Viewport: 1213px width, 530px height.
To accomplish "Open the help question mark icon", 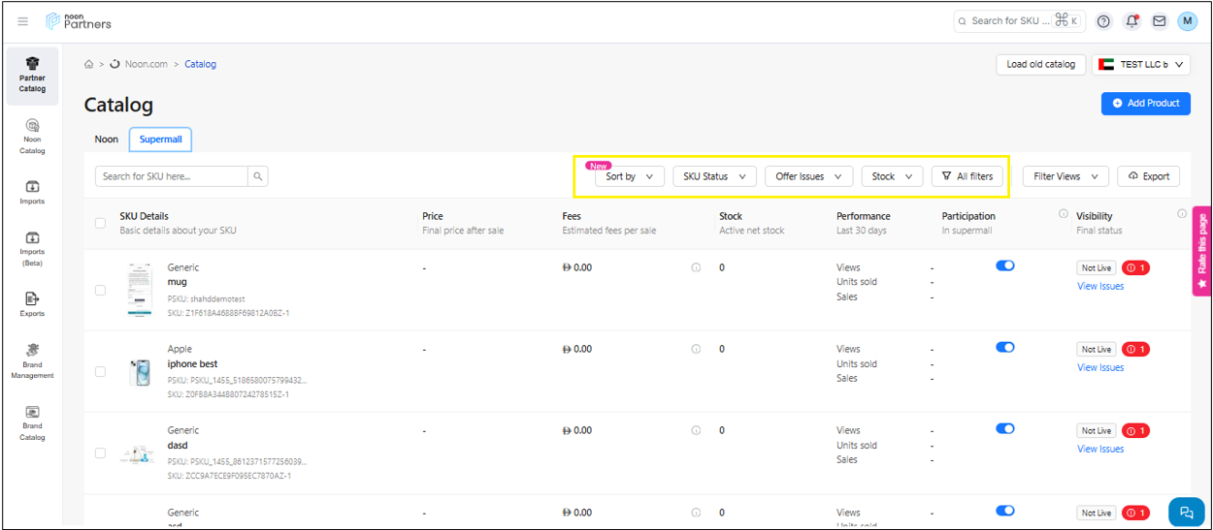I will point(1103,21).
